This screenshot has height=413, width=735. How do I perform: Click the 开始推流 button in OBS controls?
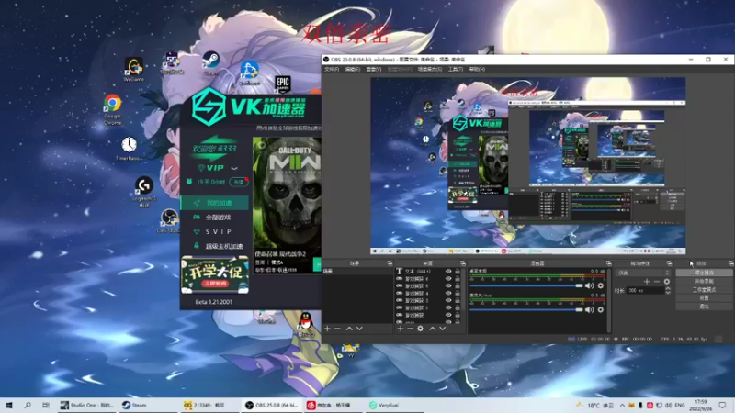point(704,273)
